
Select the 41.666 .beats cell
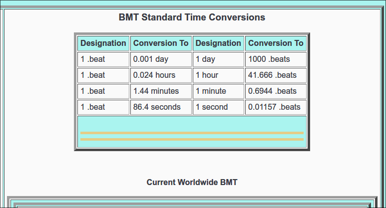click(276, 75)
